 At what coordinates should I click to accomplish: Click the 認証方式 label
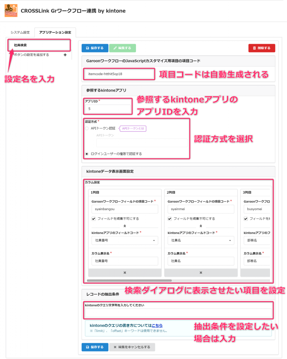pyautogui.click(x=91, y=122)
